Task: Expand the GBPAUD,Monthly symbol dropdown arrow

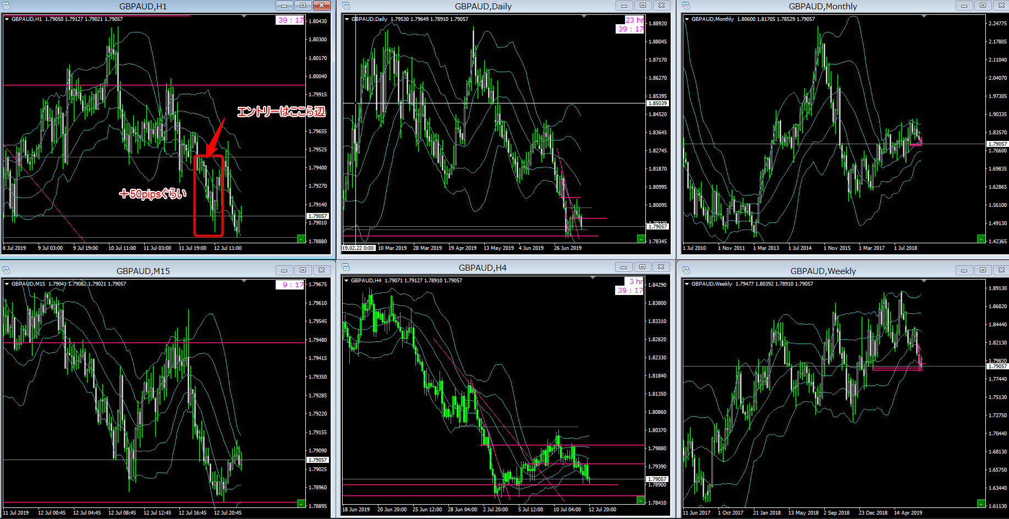Action: [x=687, y=19]
